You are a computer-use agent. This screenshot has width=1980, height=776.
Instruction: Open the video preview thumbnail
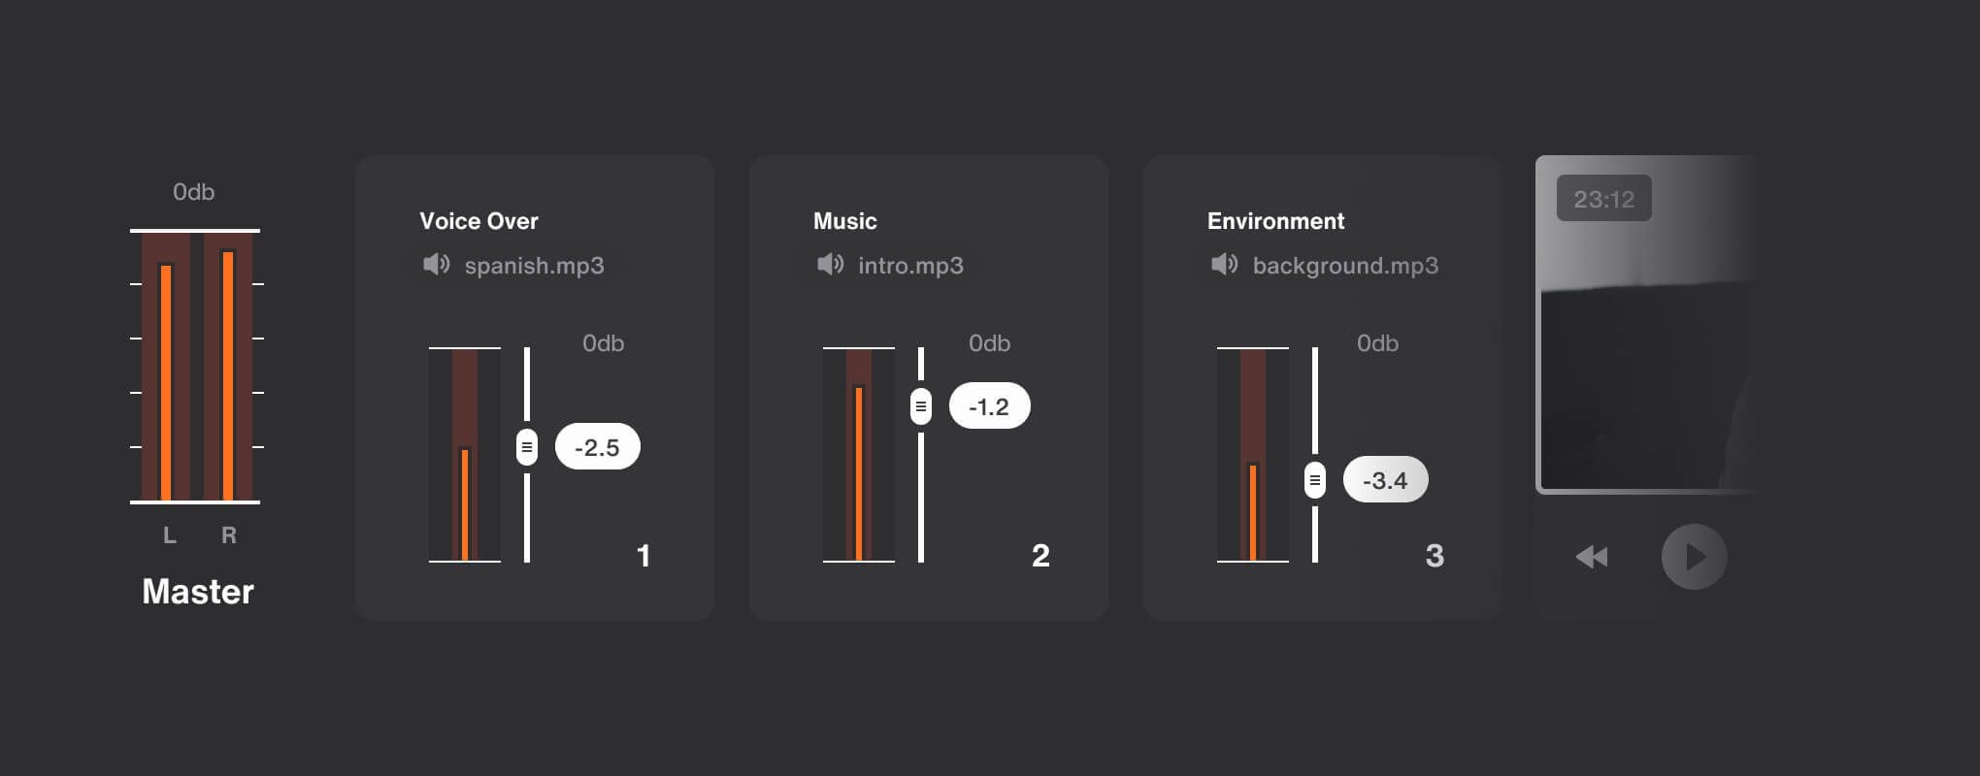(x=1648, y=325)
